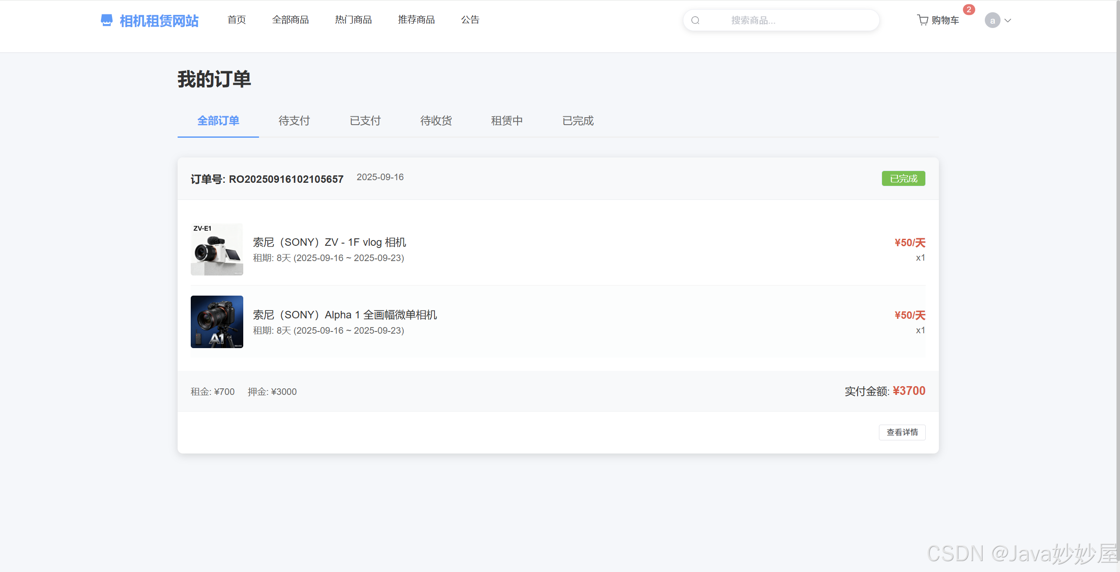Screen dimensions: 1120x572
Task: Click product name 索尼 Alpha 1 全画幅微单相机
Action: [345, 315]
